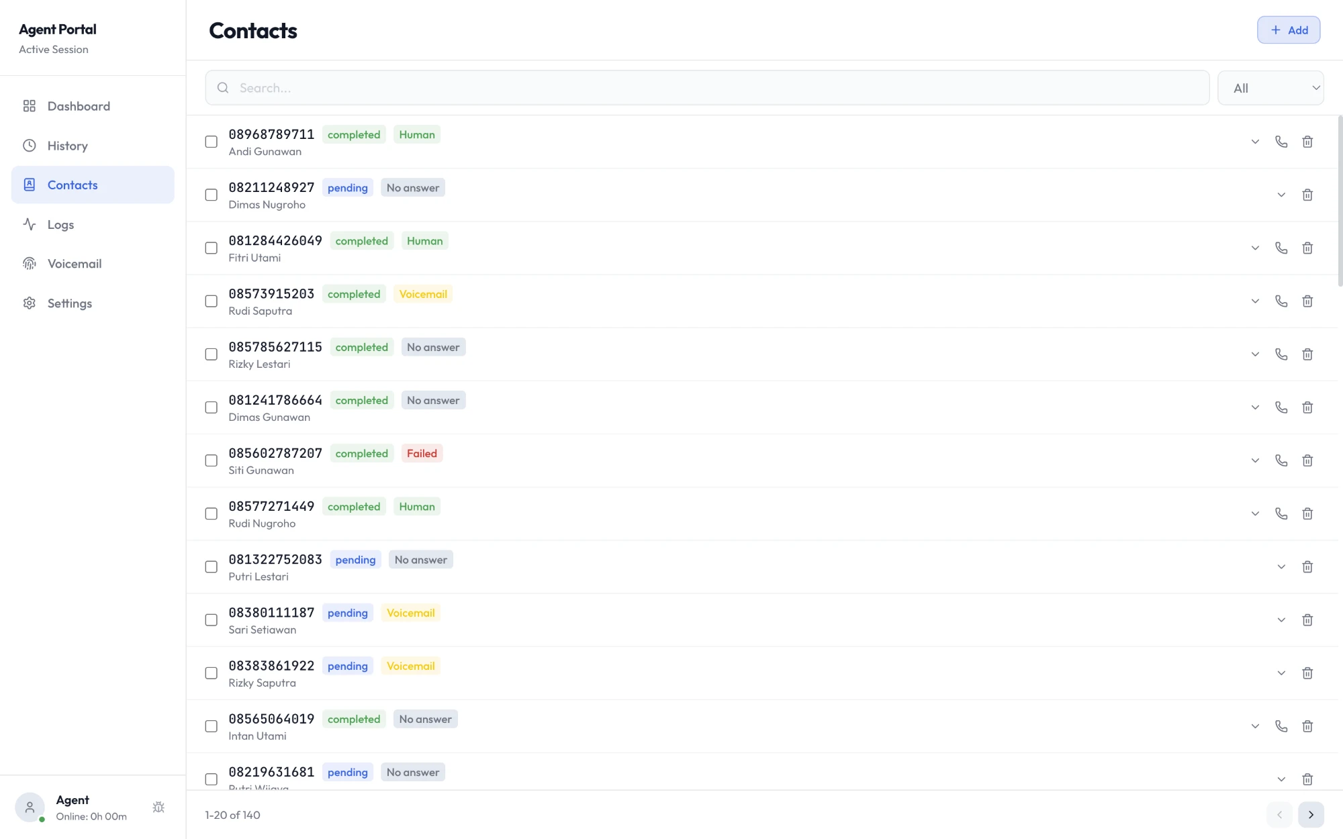This screenshot has width=1343, height=839.
Task: Tick the checkbox for 08968789711
Action: pos(211,142)
